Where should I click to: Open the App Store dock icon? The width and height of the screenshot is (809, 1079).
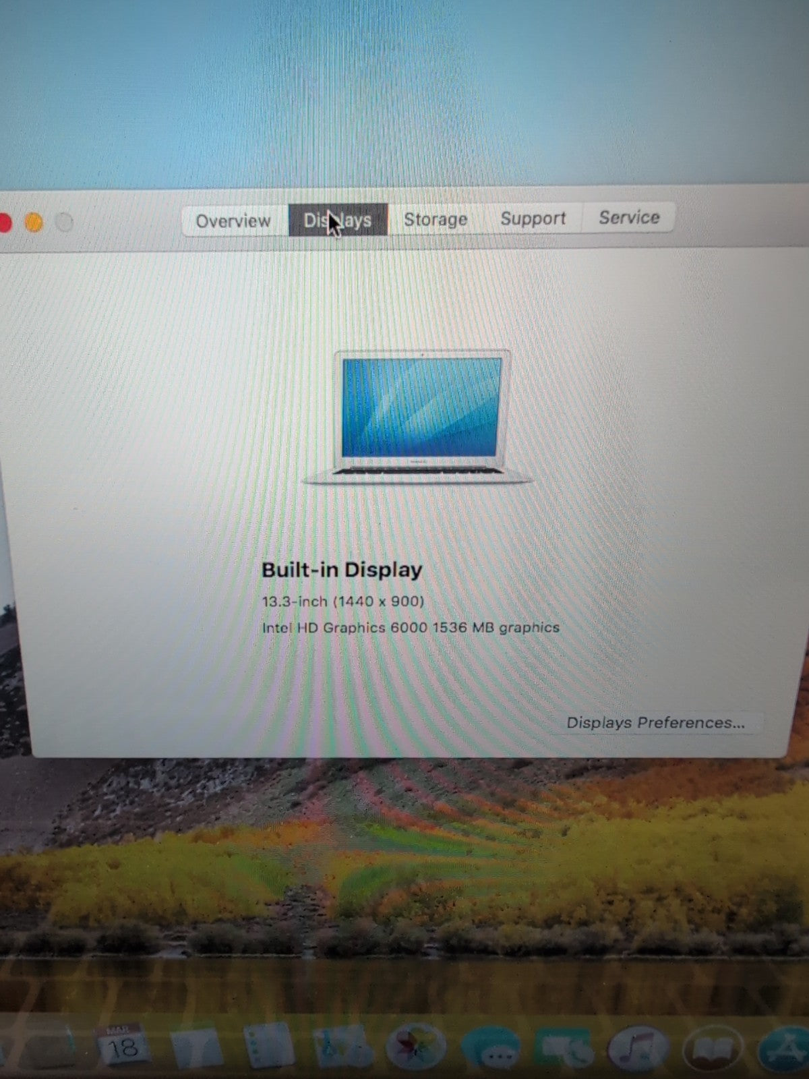784,1050
